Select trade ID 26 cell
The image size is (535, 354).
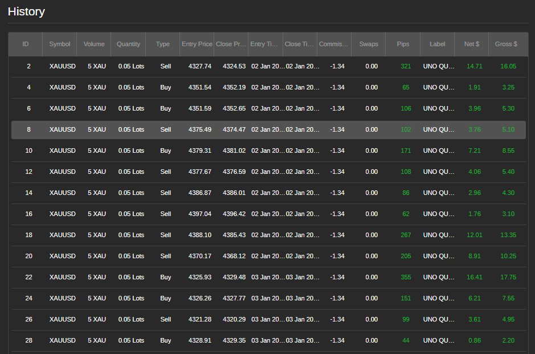point(28,320)
